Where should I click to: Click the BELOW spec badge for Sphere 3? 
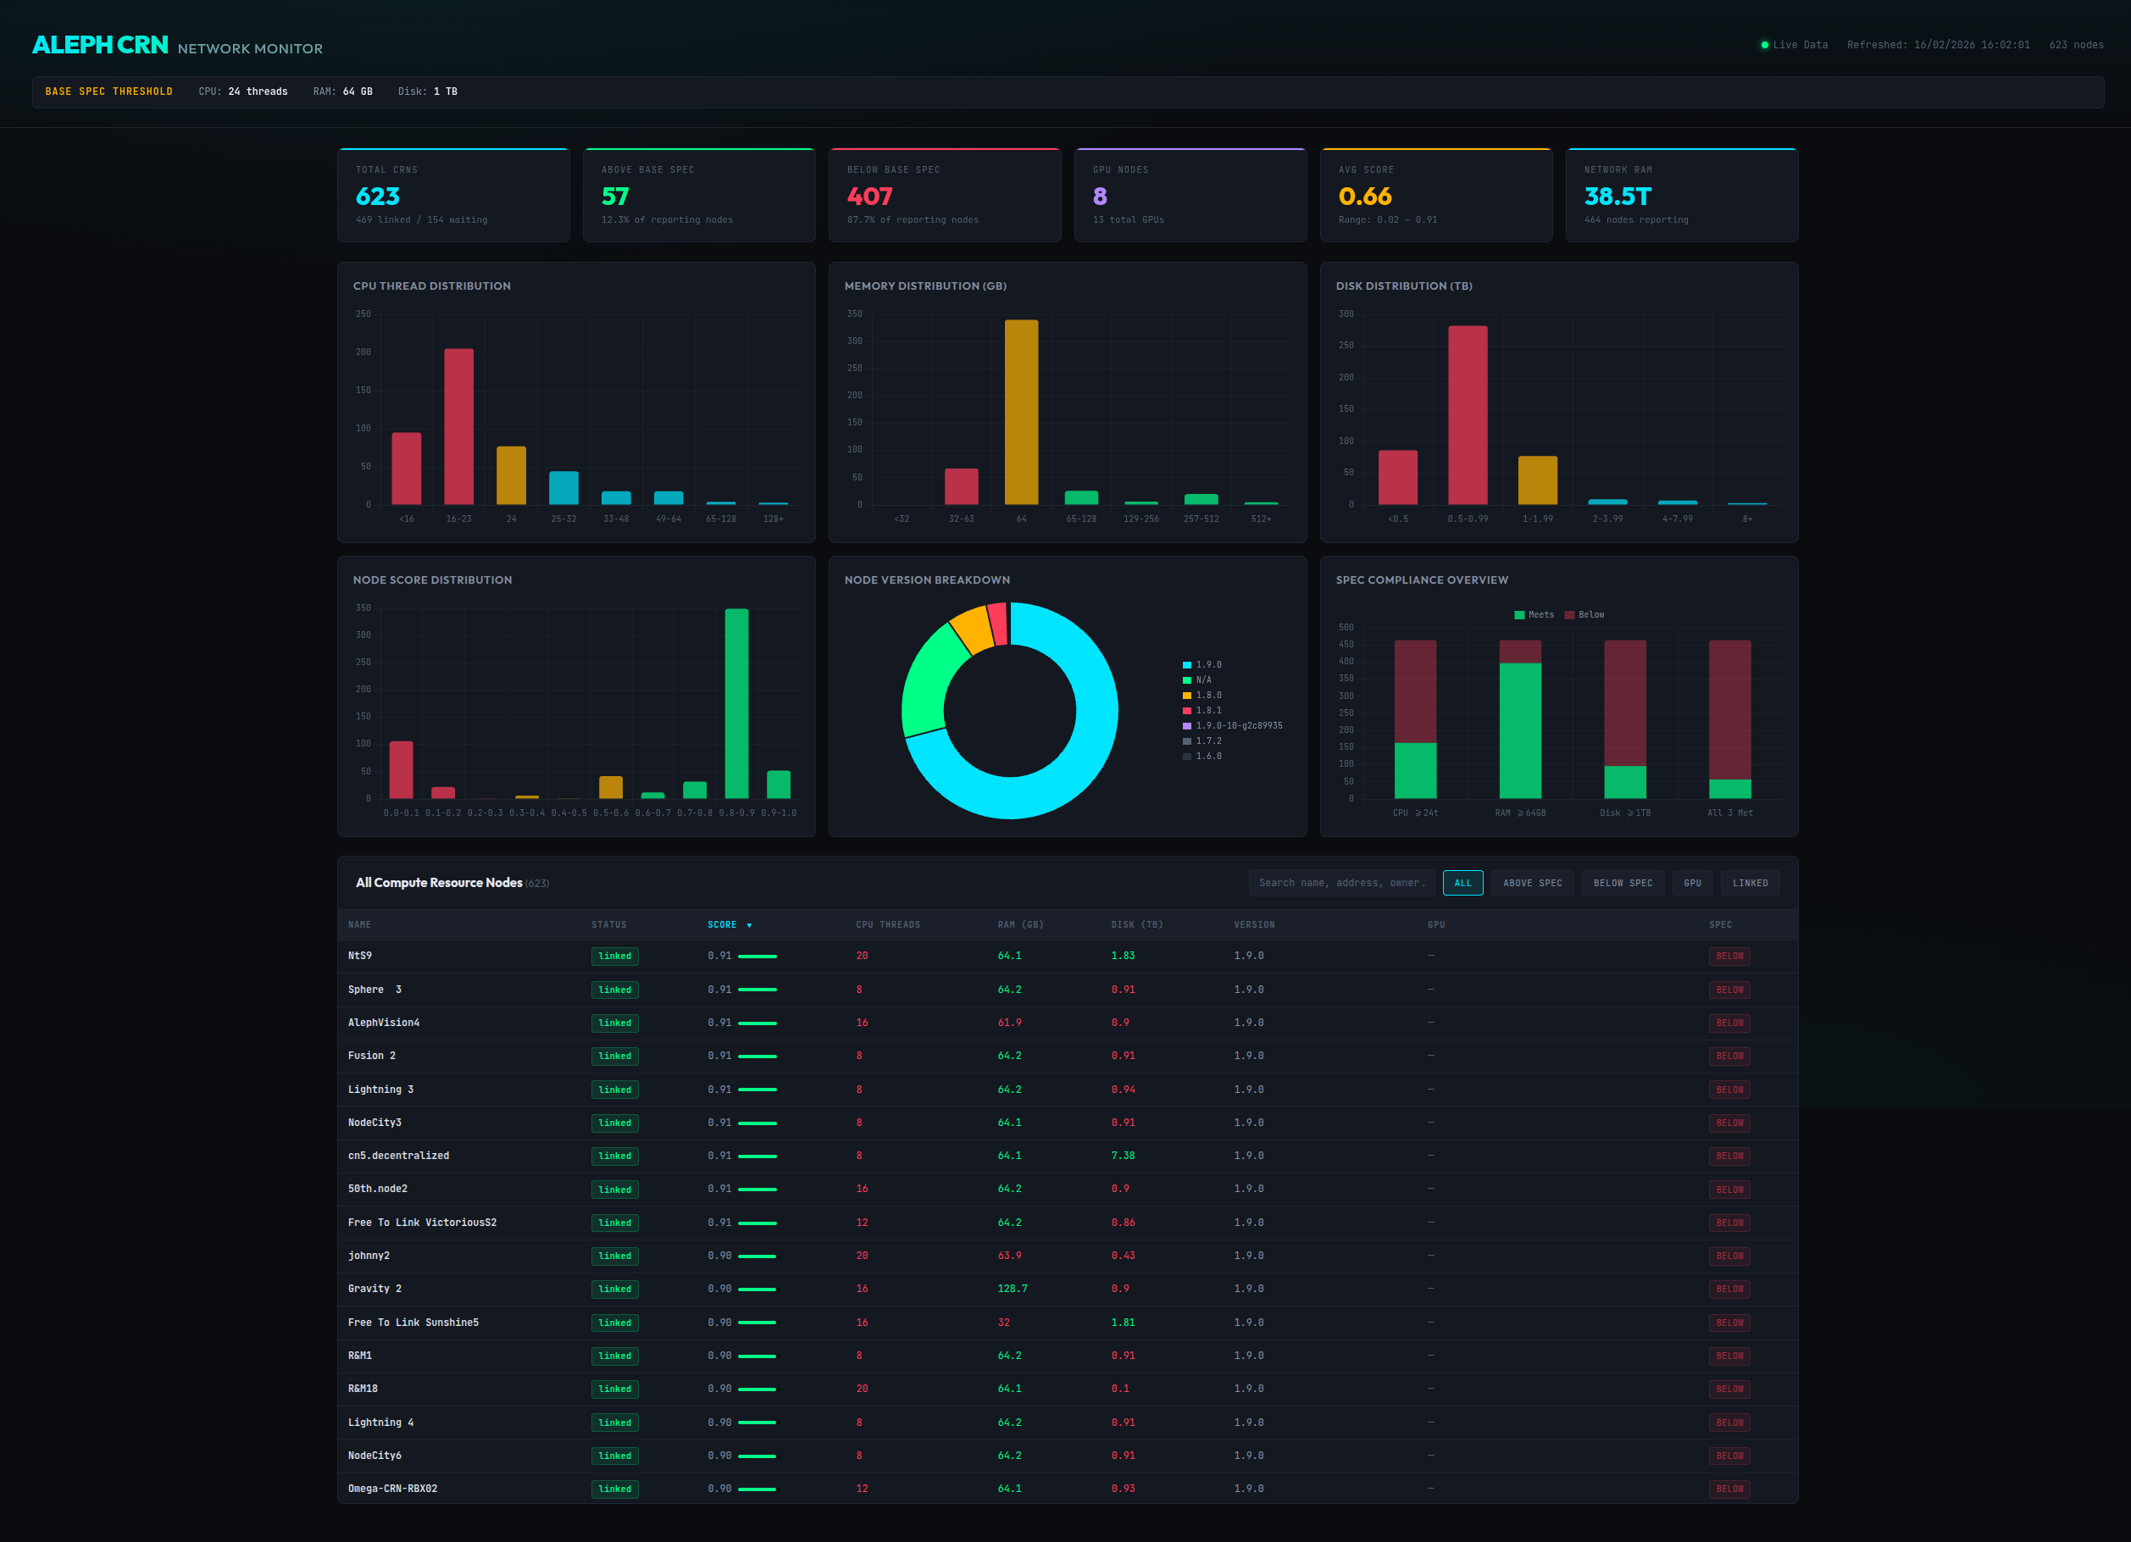point(1728,990)
